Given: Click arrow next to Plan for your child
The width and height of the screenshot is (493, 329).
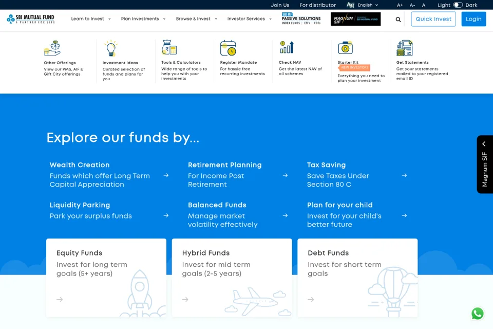Looking at the screenshot, I should (404, 216).
